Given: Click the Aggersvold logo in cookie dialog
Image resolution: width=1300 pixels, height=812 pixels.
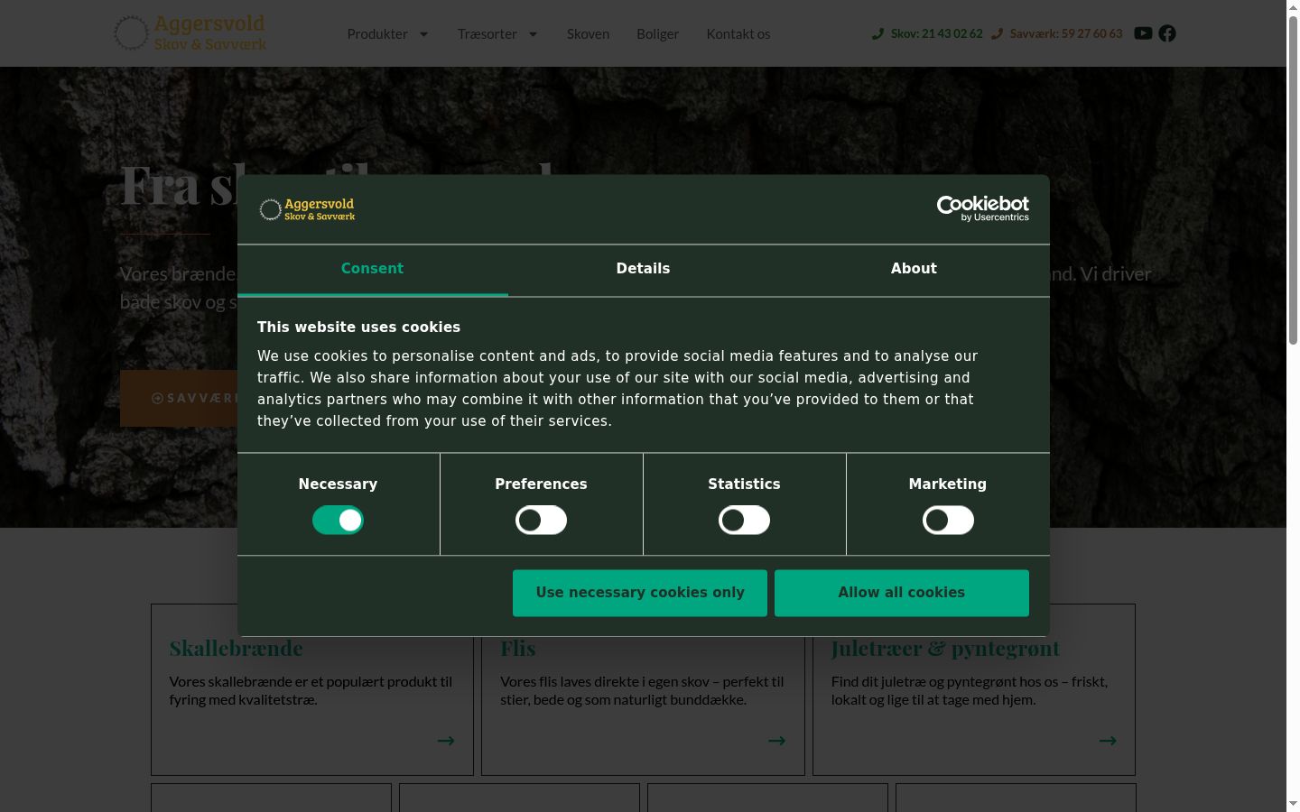Looking at the screenshot, I should pos(307,209).
